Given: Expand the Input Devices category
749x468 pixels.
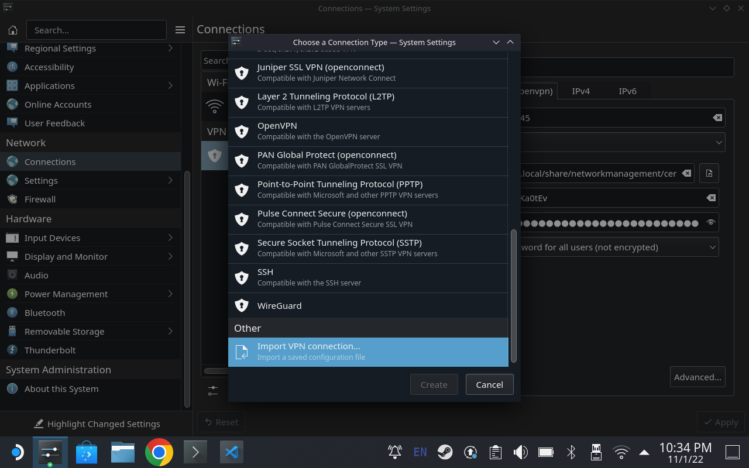Looking at the screenshot, I should pos(170,238).
